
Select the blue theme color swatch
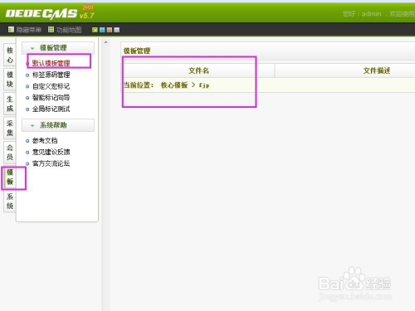coord(102,30)
